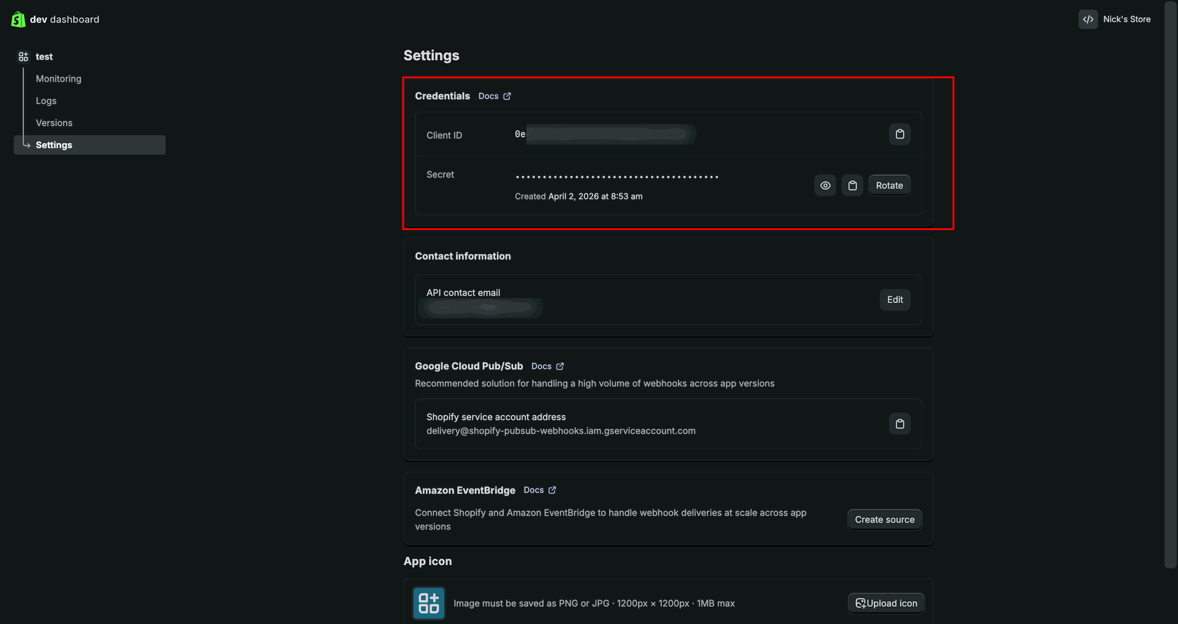Click the Contact information heading
Image resolution: width=1178 pixels, height=624 pixels.
coord(463,256)
